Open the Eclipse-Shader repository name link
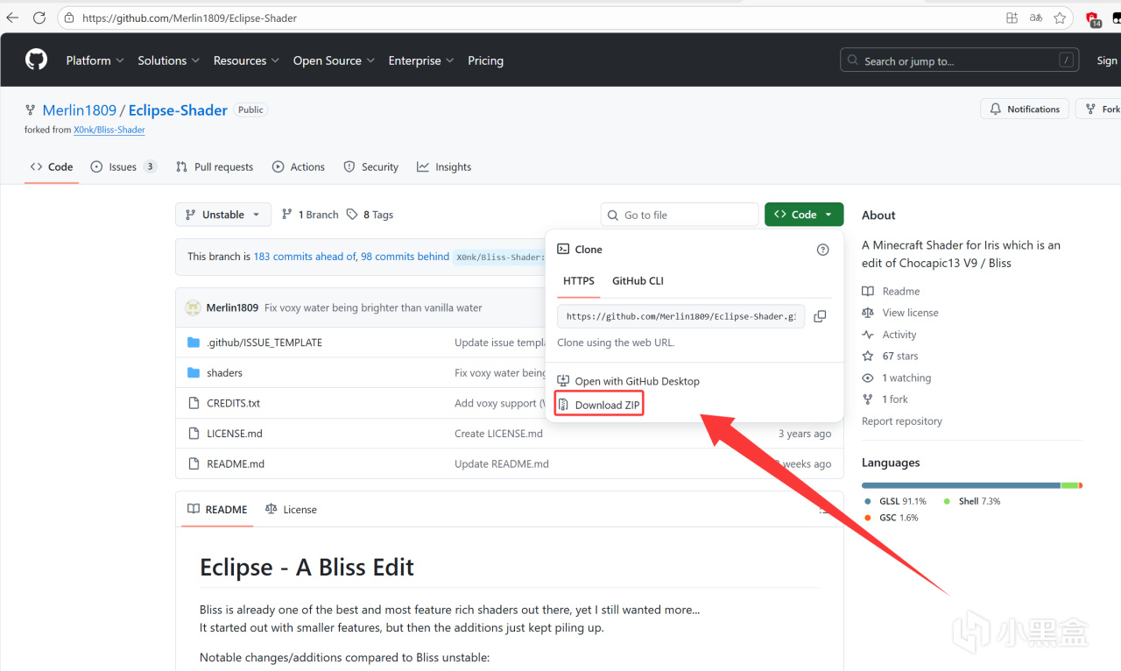The image size is (1121, 671). (178, 109)
